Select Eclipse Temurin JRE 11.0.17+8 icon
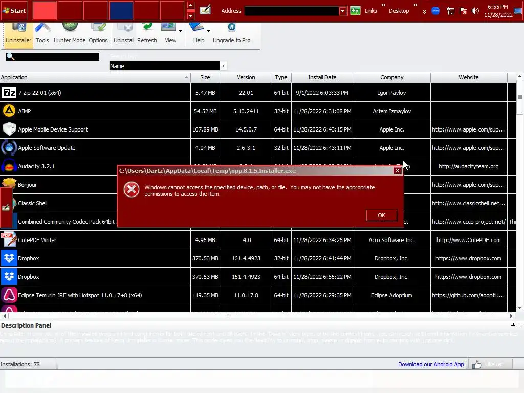The image size is (524, 393). coord(9,295)
